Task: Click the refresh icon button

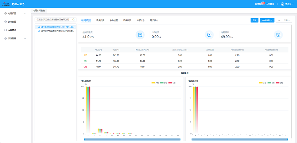Action: [x=279, y=20]
